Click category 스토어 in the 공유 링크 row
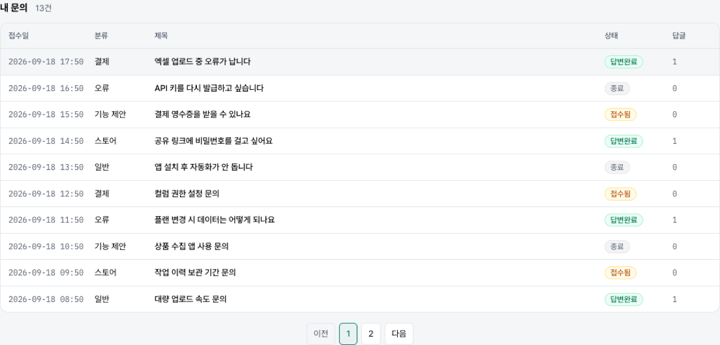 point(106,141)
